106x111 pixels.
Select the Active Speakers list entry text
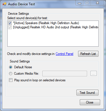(46, 23)
